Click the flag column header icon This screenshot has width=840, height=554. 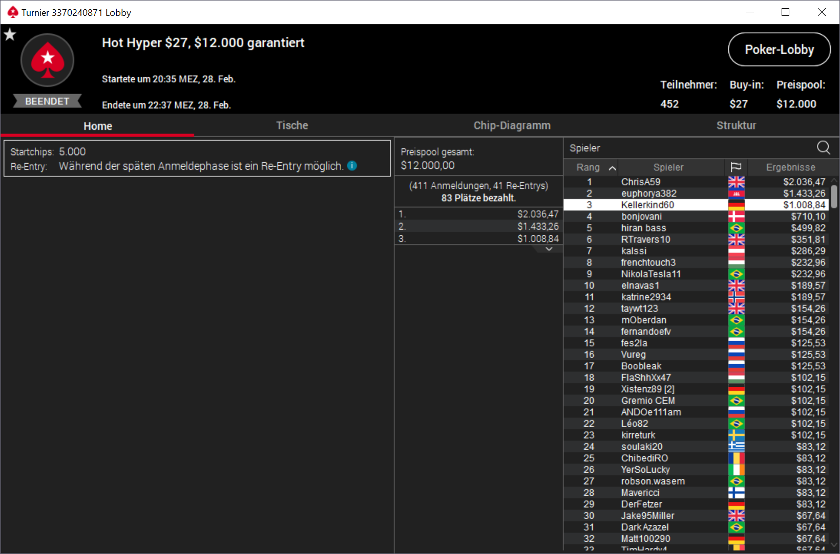pos(736,167)
